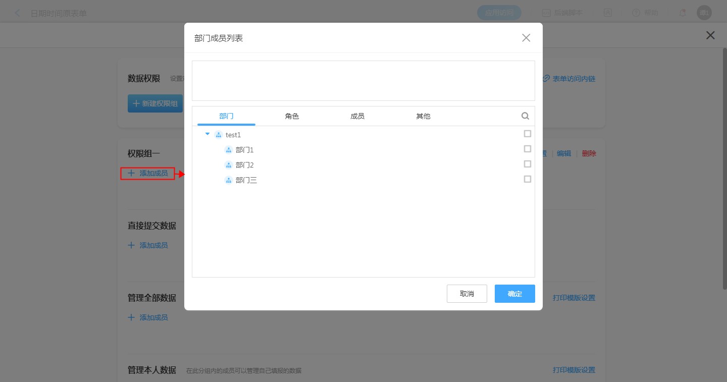Click the 确定 button

pyautogui.click(x=514, y=294)
